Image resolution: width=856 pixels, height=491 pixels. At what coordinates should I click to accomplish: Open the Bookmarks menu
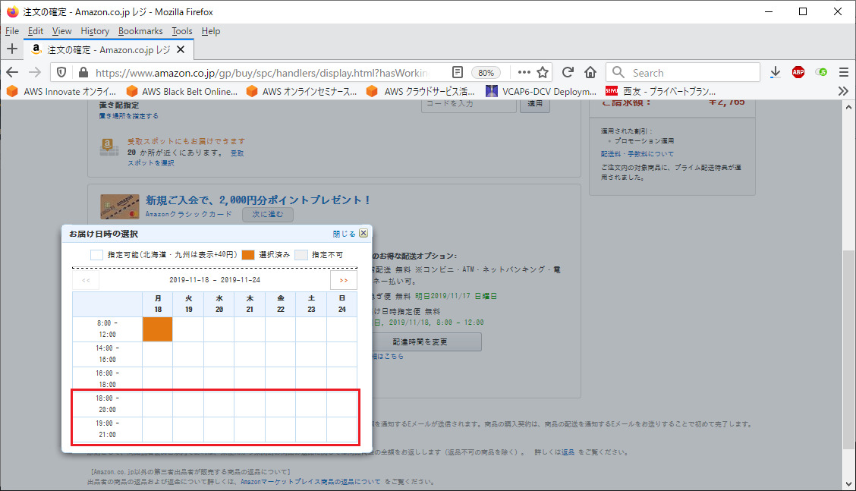pos(140,31)
